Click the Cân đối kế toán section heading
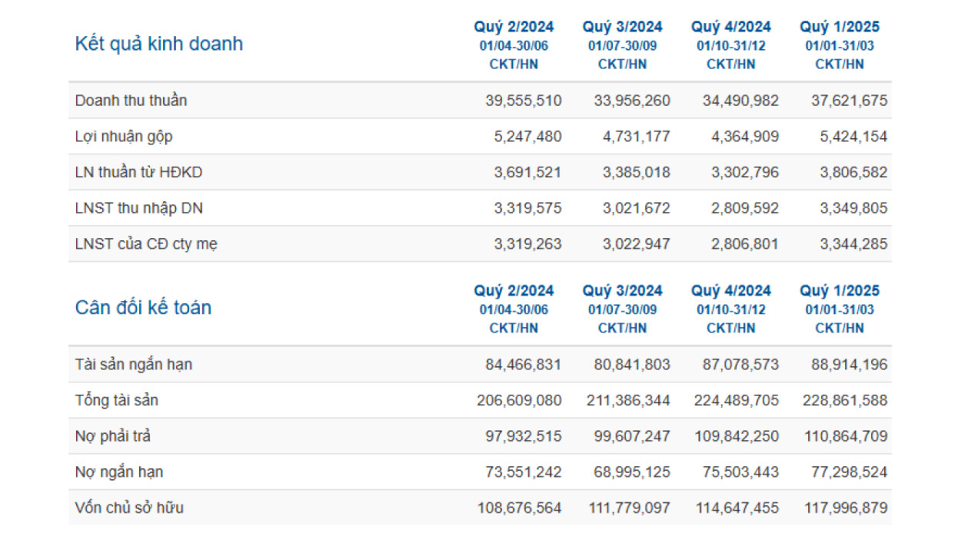Screen dimensions: 955x536 (x=143, y=308)
